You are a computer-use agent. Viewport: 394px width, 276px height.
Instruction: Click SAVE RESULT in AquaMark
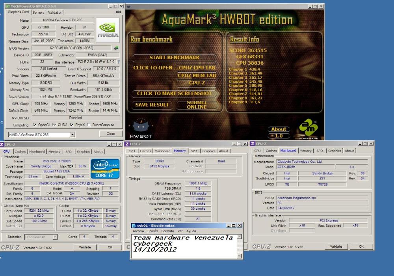click(152, 105)
